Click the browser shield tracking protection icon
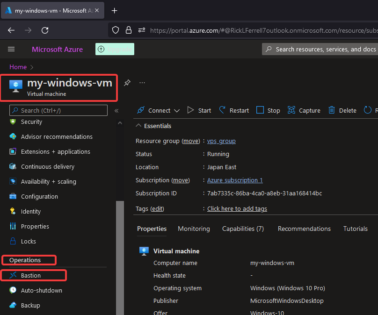The height and width of the screenshot is (315, 378). pos(116,30)
